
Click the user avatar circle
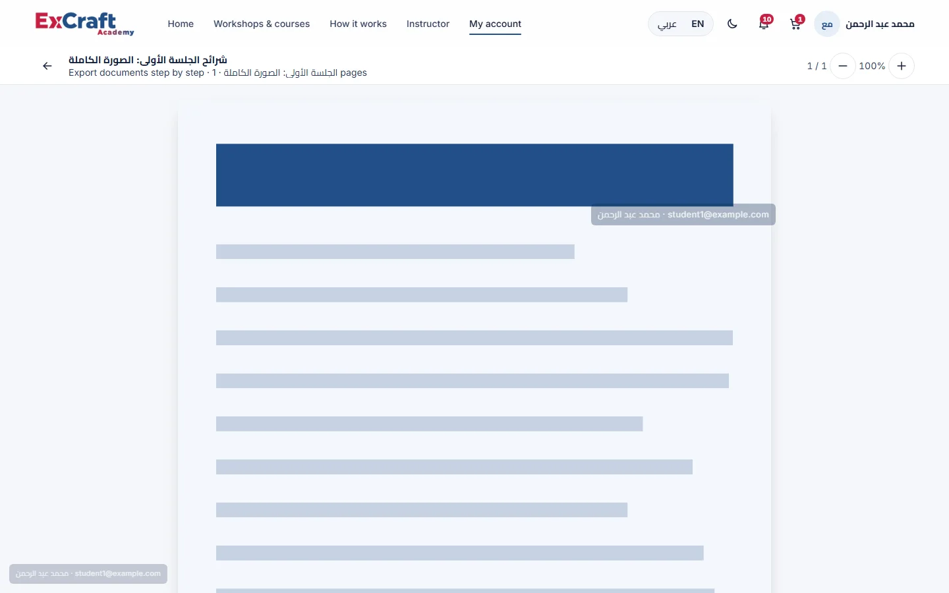(827, 24)
